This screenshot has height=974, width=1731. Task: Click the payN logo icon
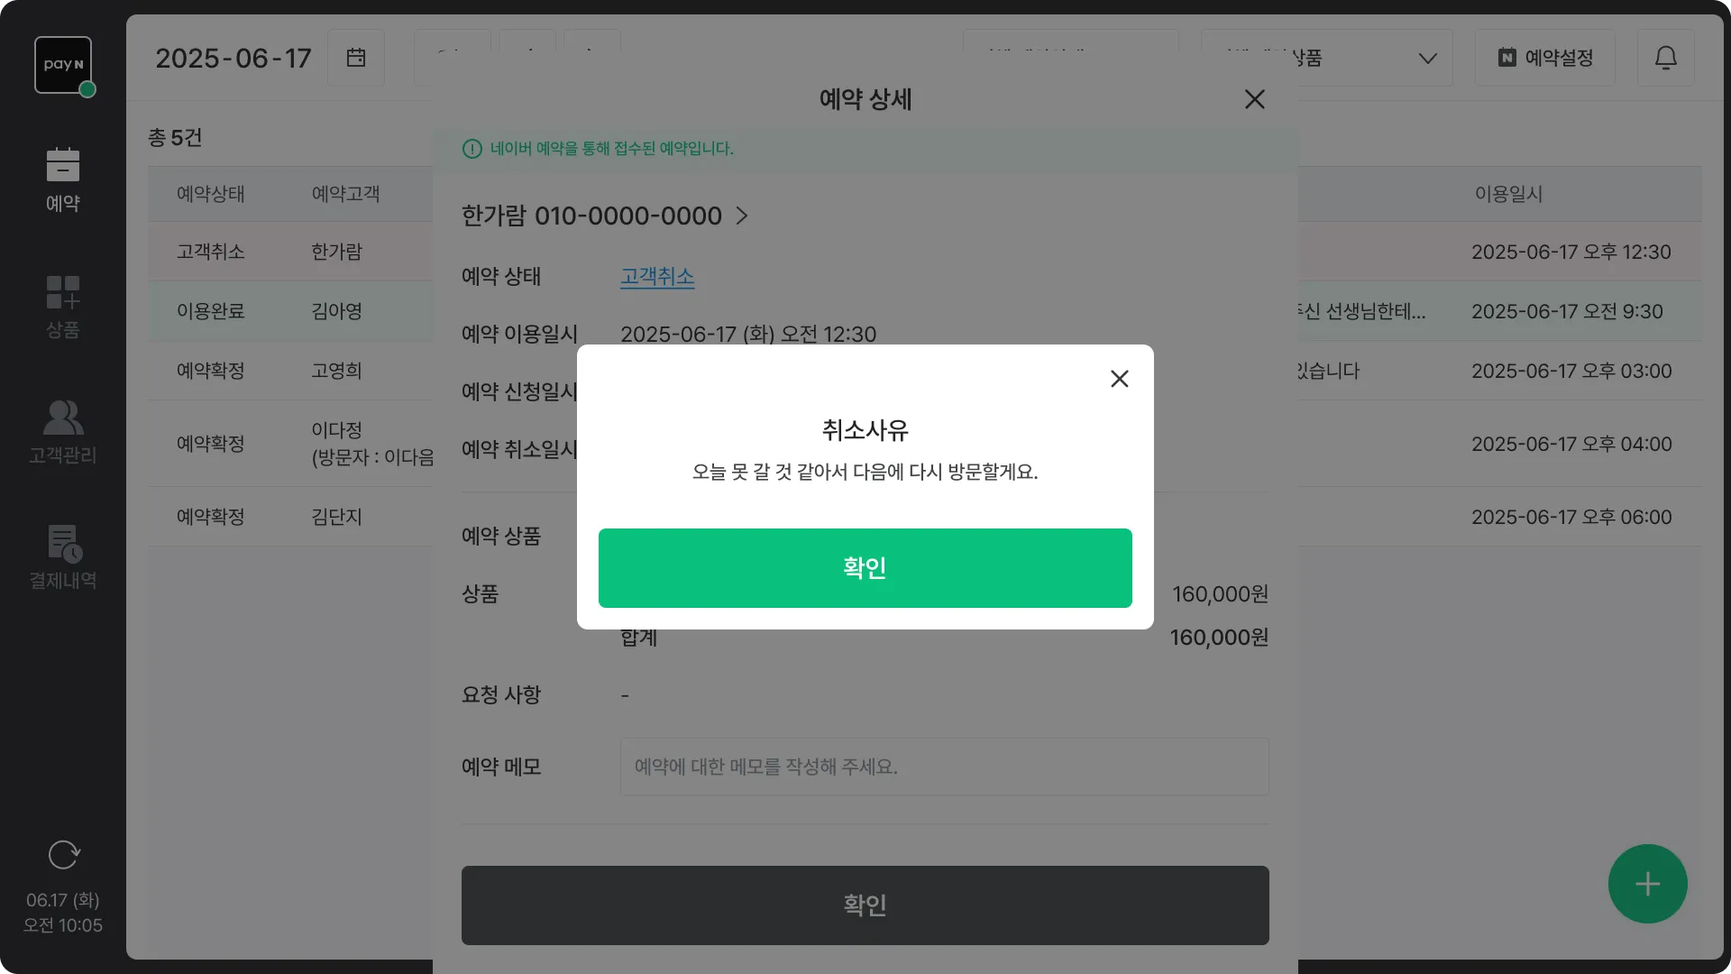[x=63, y=65]
